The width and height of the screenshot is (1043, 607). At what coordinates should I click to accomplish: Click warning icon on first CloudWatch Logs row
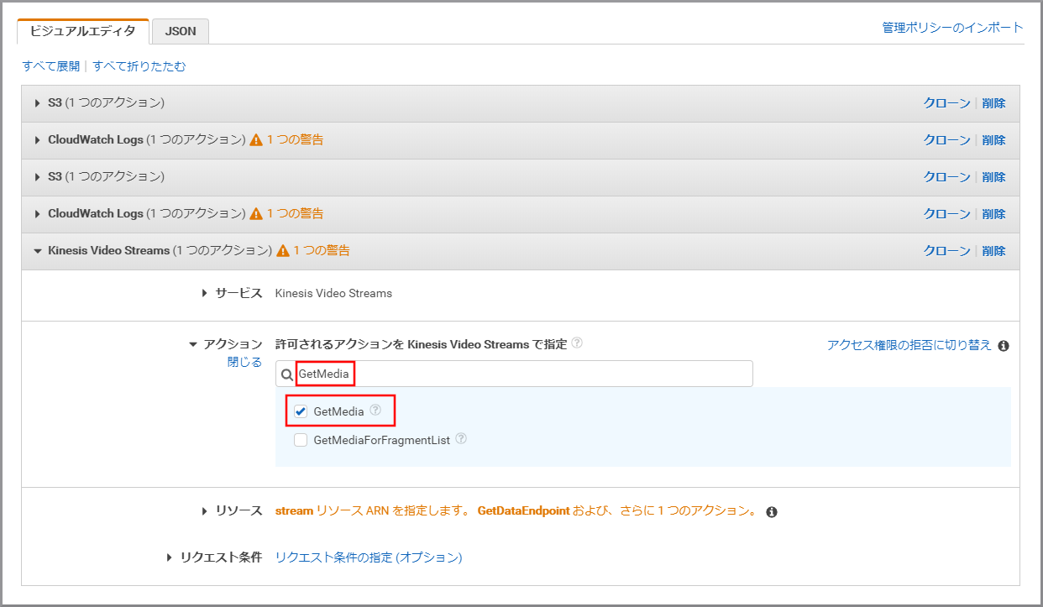coord(256,140)
